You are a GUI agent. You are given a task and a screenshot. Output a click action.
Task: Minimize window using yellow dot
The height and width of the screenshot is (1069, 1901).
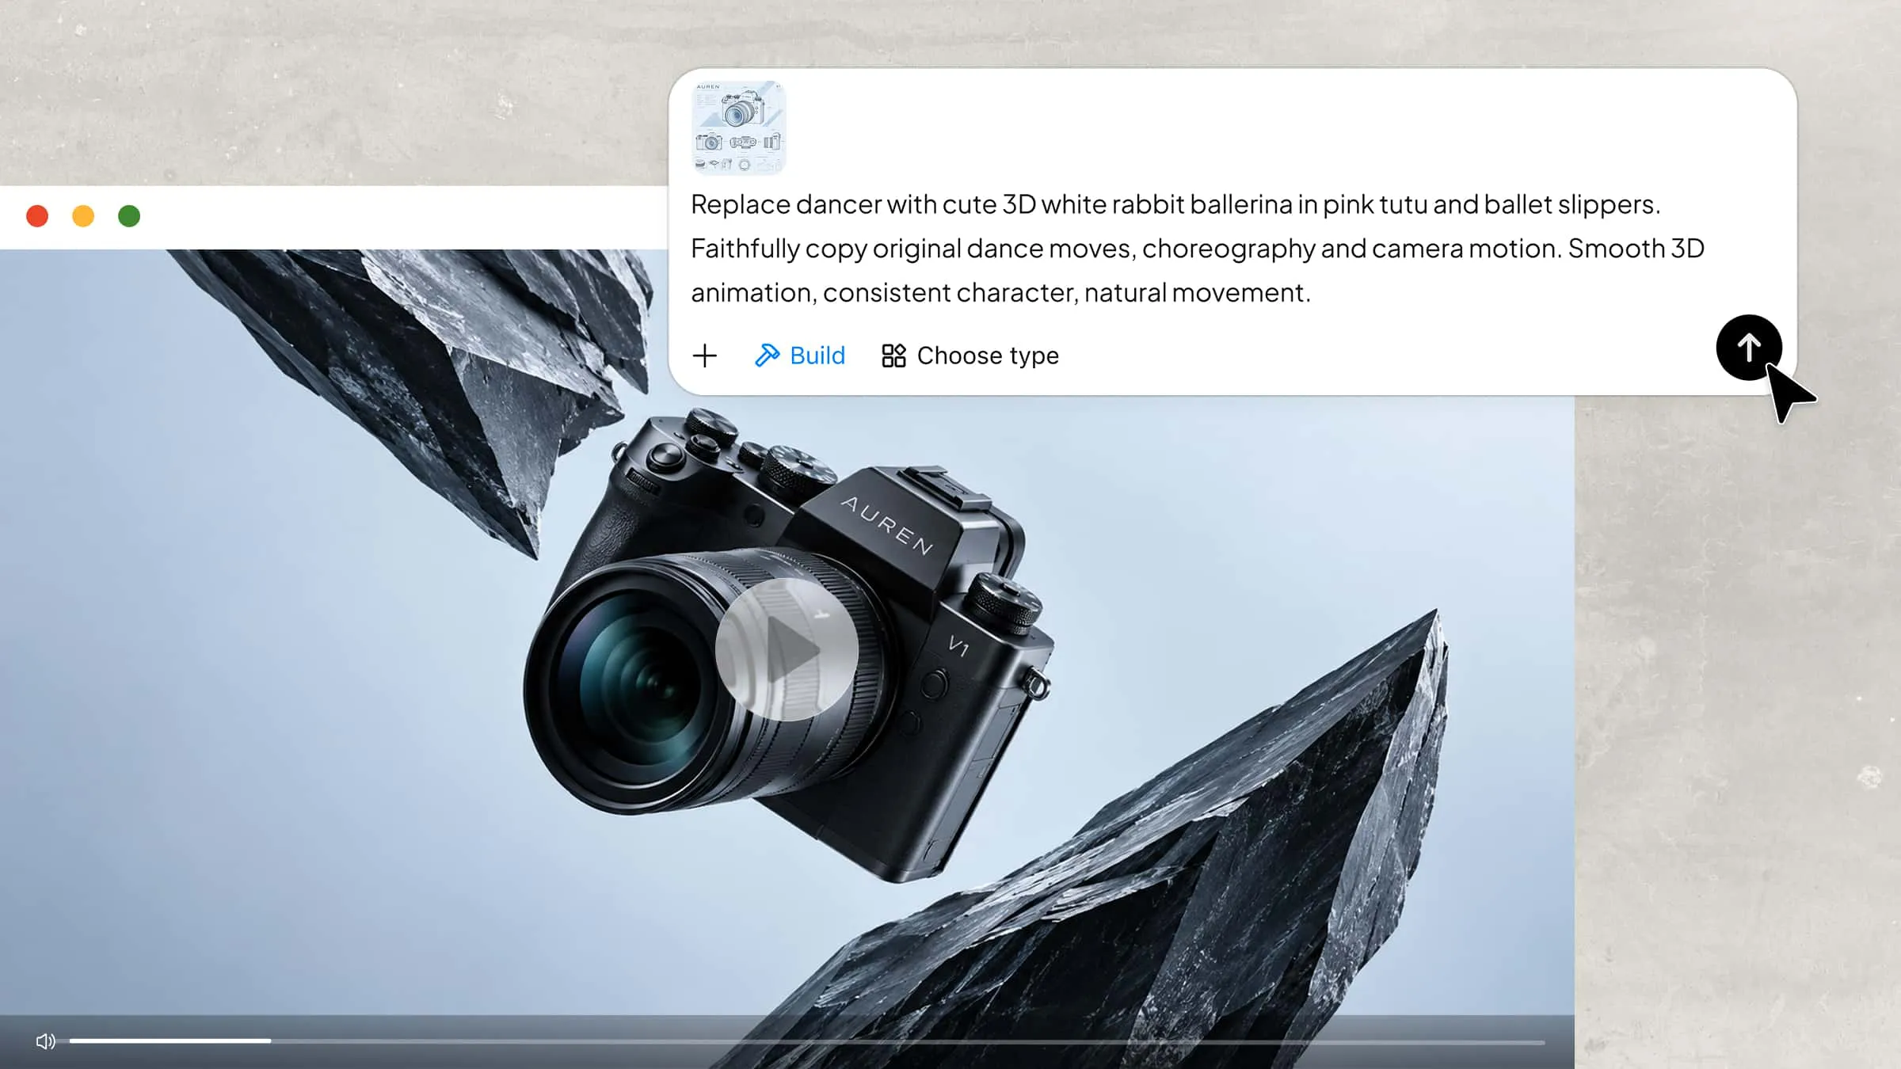pos(83,216)
